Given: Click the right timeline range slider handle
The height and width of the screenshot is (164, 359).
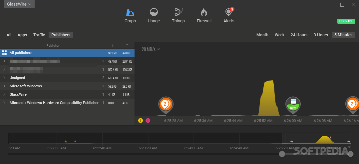Looking at the screenshot, I should [x=351, y=154].
